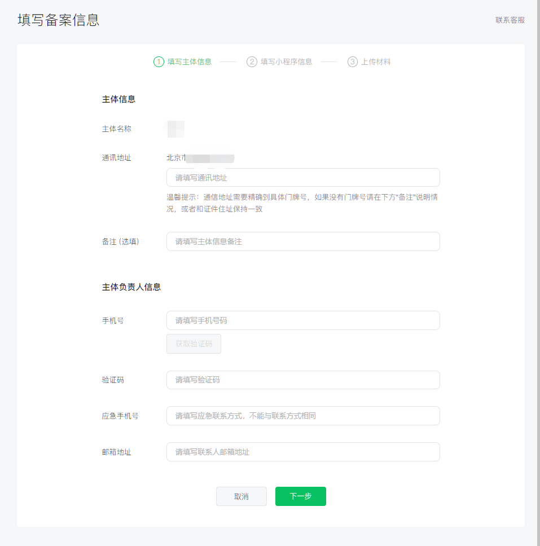
Task: Click the step 3 circled number icon
Action: coord(353,62)
